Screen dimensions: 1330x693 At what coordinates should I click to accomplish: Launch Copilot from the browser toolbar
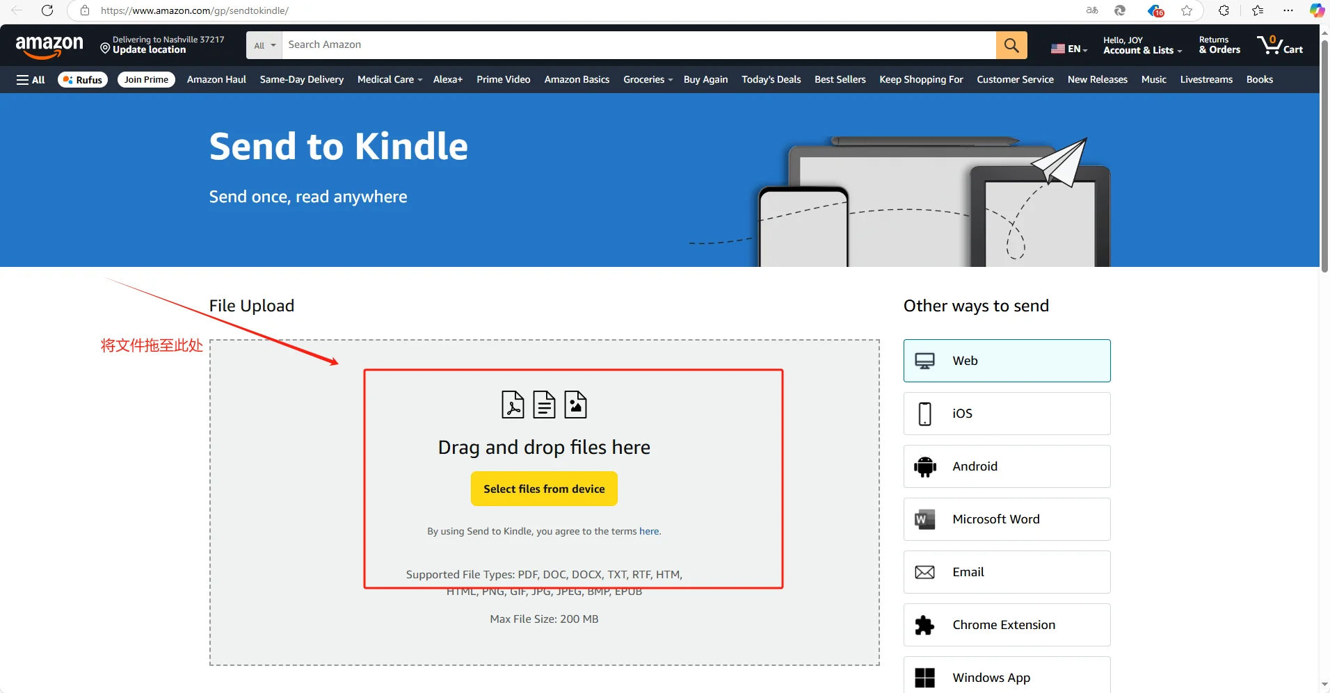1317,10
